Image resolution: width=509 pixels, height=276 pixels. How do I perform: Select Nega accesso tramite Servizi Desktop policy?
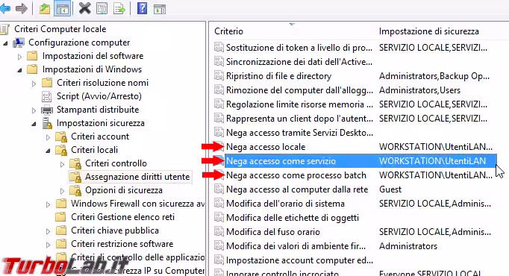pos(299,133)
